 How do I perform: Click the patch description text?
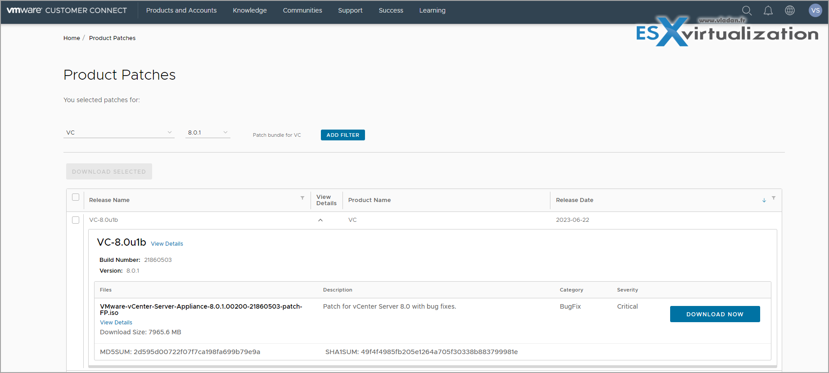(390, 306)
